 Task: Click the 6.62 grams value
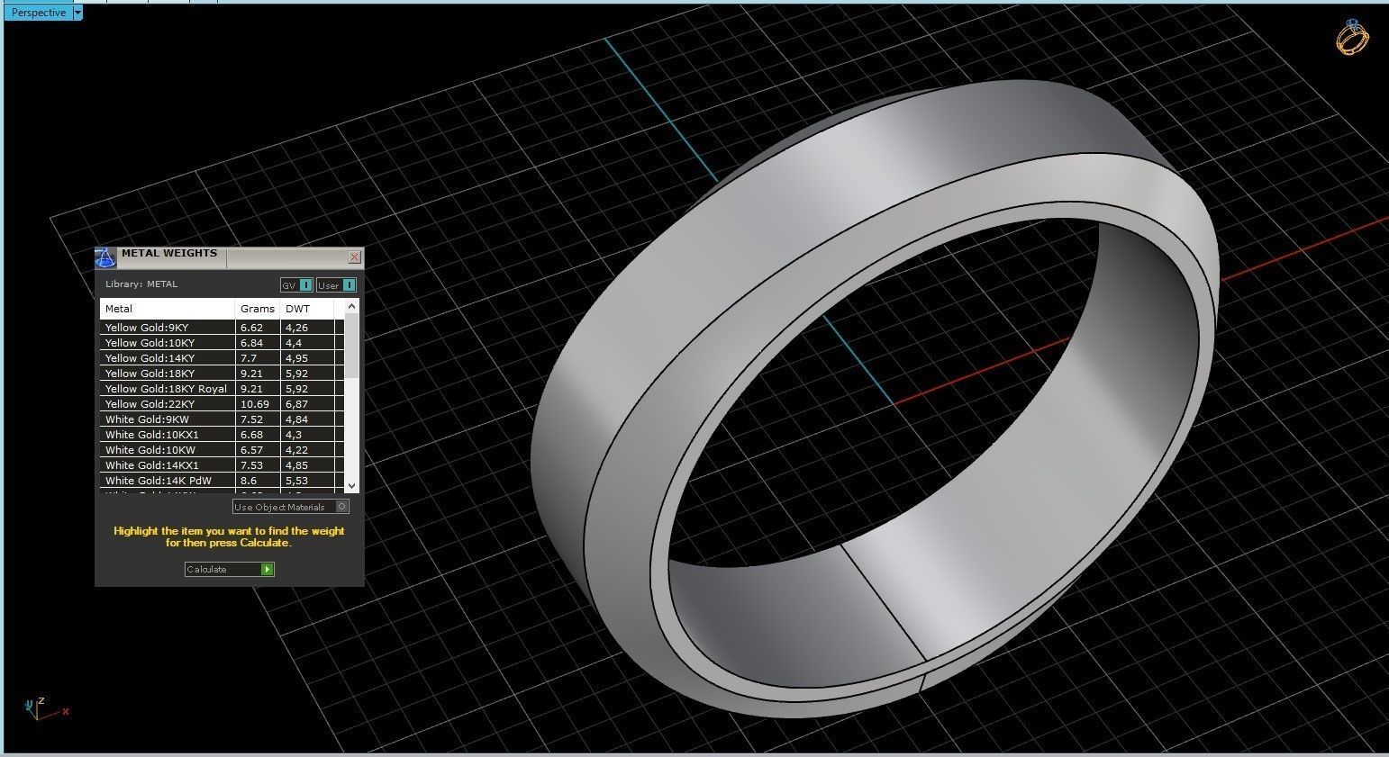tap(251, 328)
